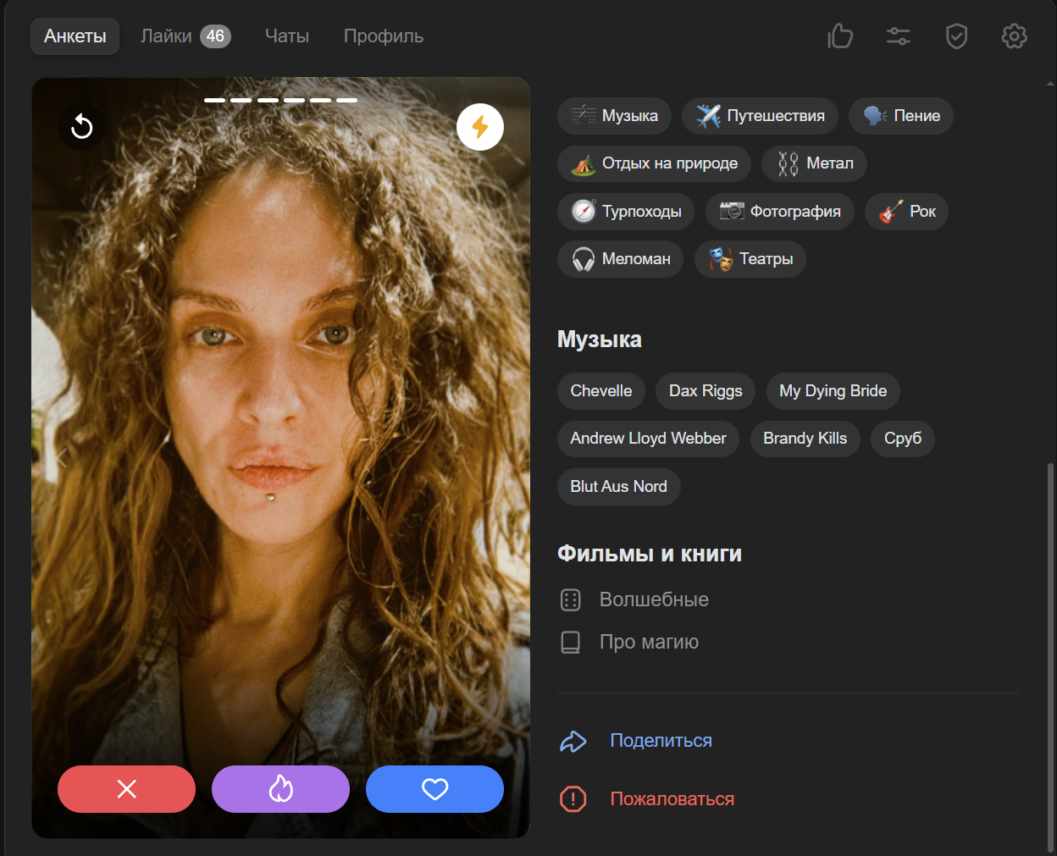
Task: Click the Пожаловаться link
Action: tap(672, 799)
